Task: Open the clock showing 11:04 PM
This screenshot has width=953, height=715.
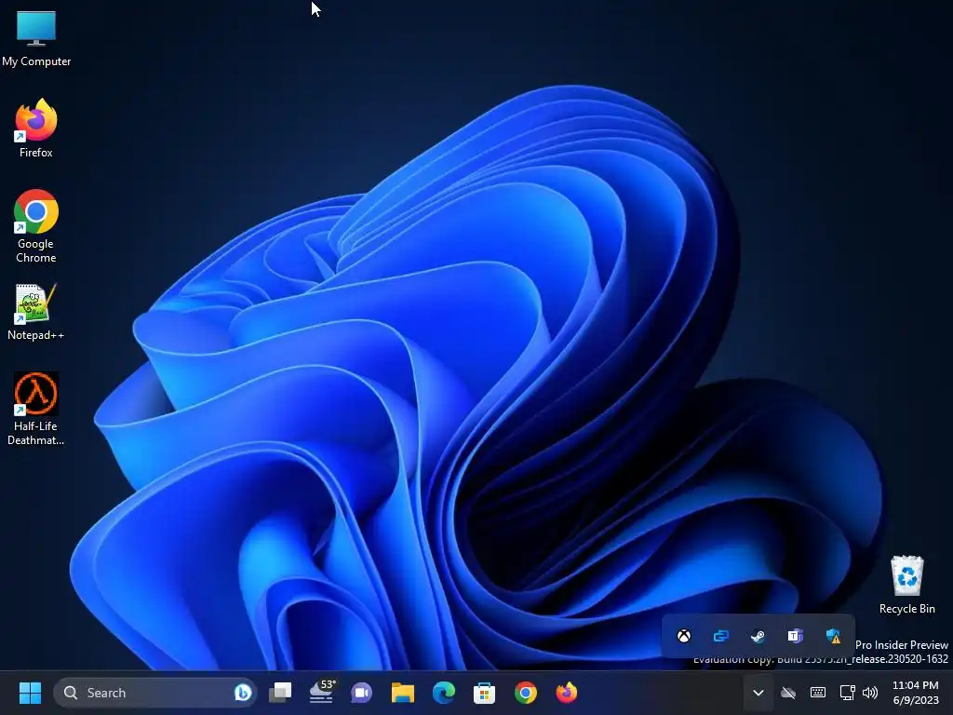Action: click(916, 693)
